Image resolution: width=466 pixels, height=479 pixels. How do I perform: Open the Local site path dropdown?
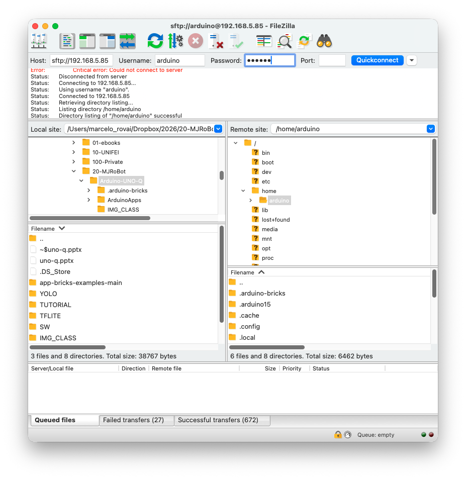(x=218, y=129)
